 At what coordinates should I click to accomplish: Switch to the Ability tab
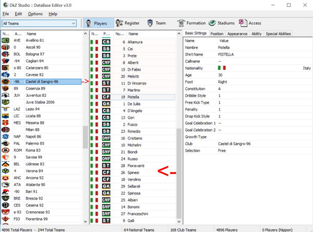point(257,34)
